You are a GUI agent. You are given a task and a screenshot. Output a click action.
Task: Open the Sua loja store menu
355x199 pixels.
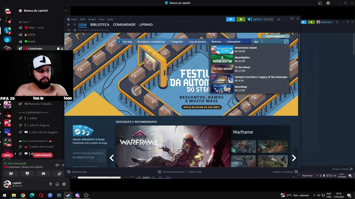[x=127, y=42]
